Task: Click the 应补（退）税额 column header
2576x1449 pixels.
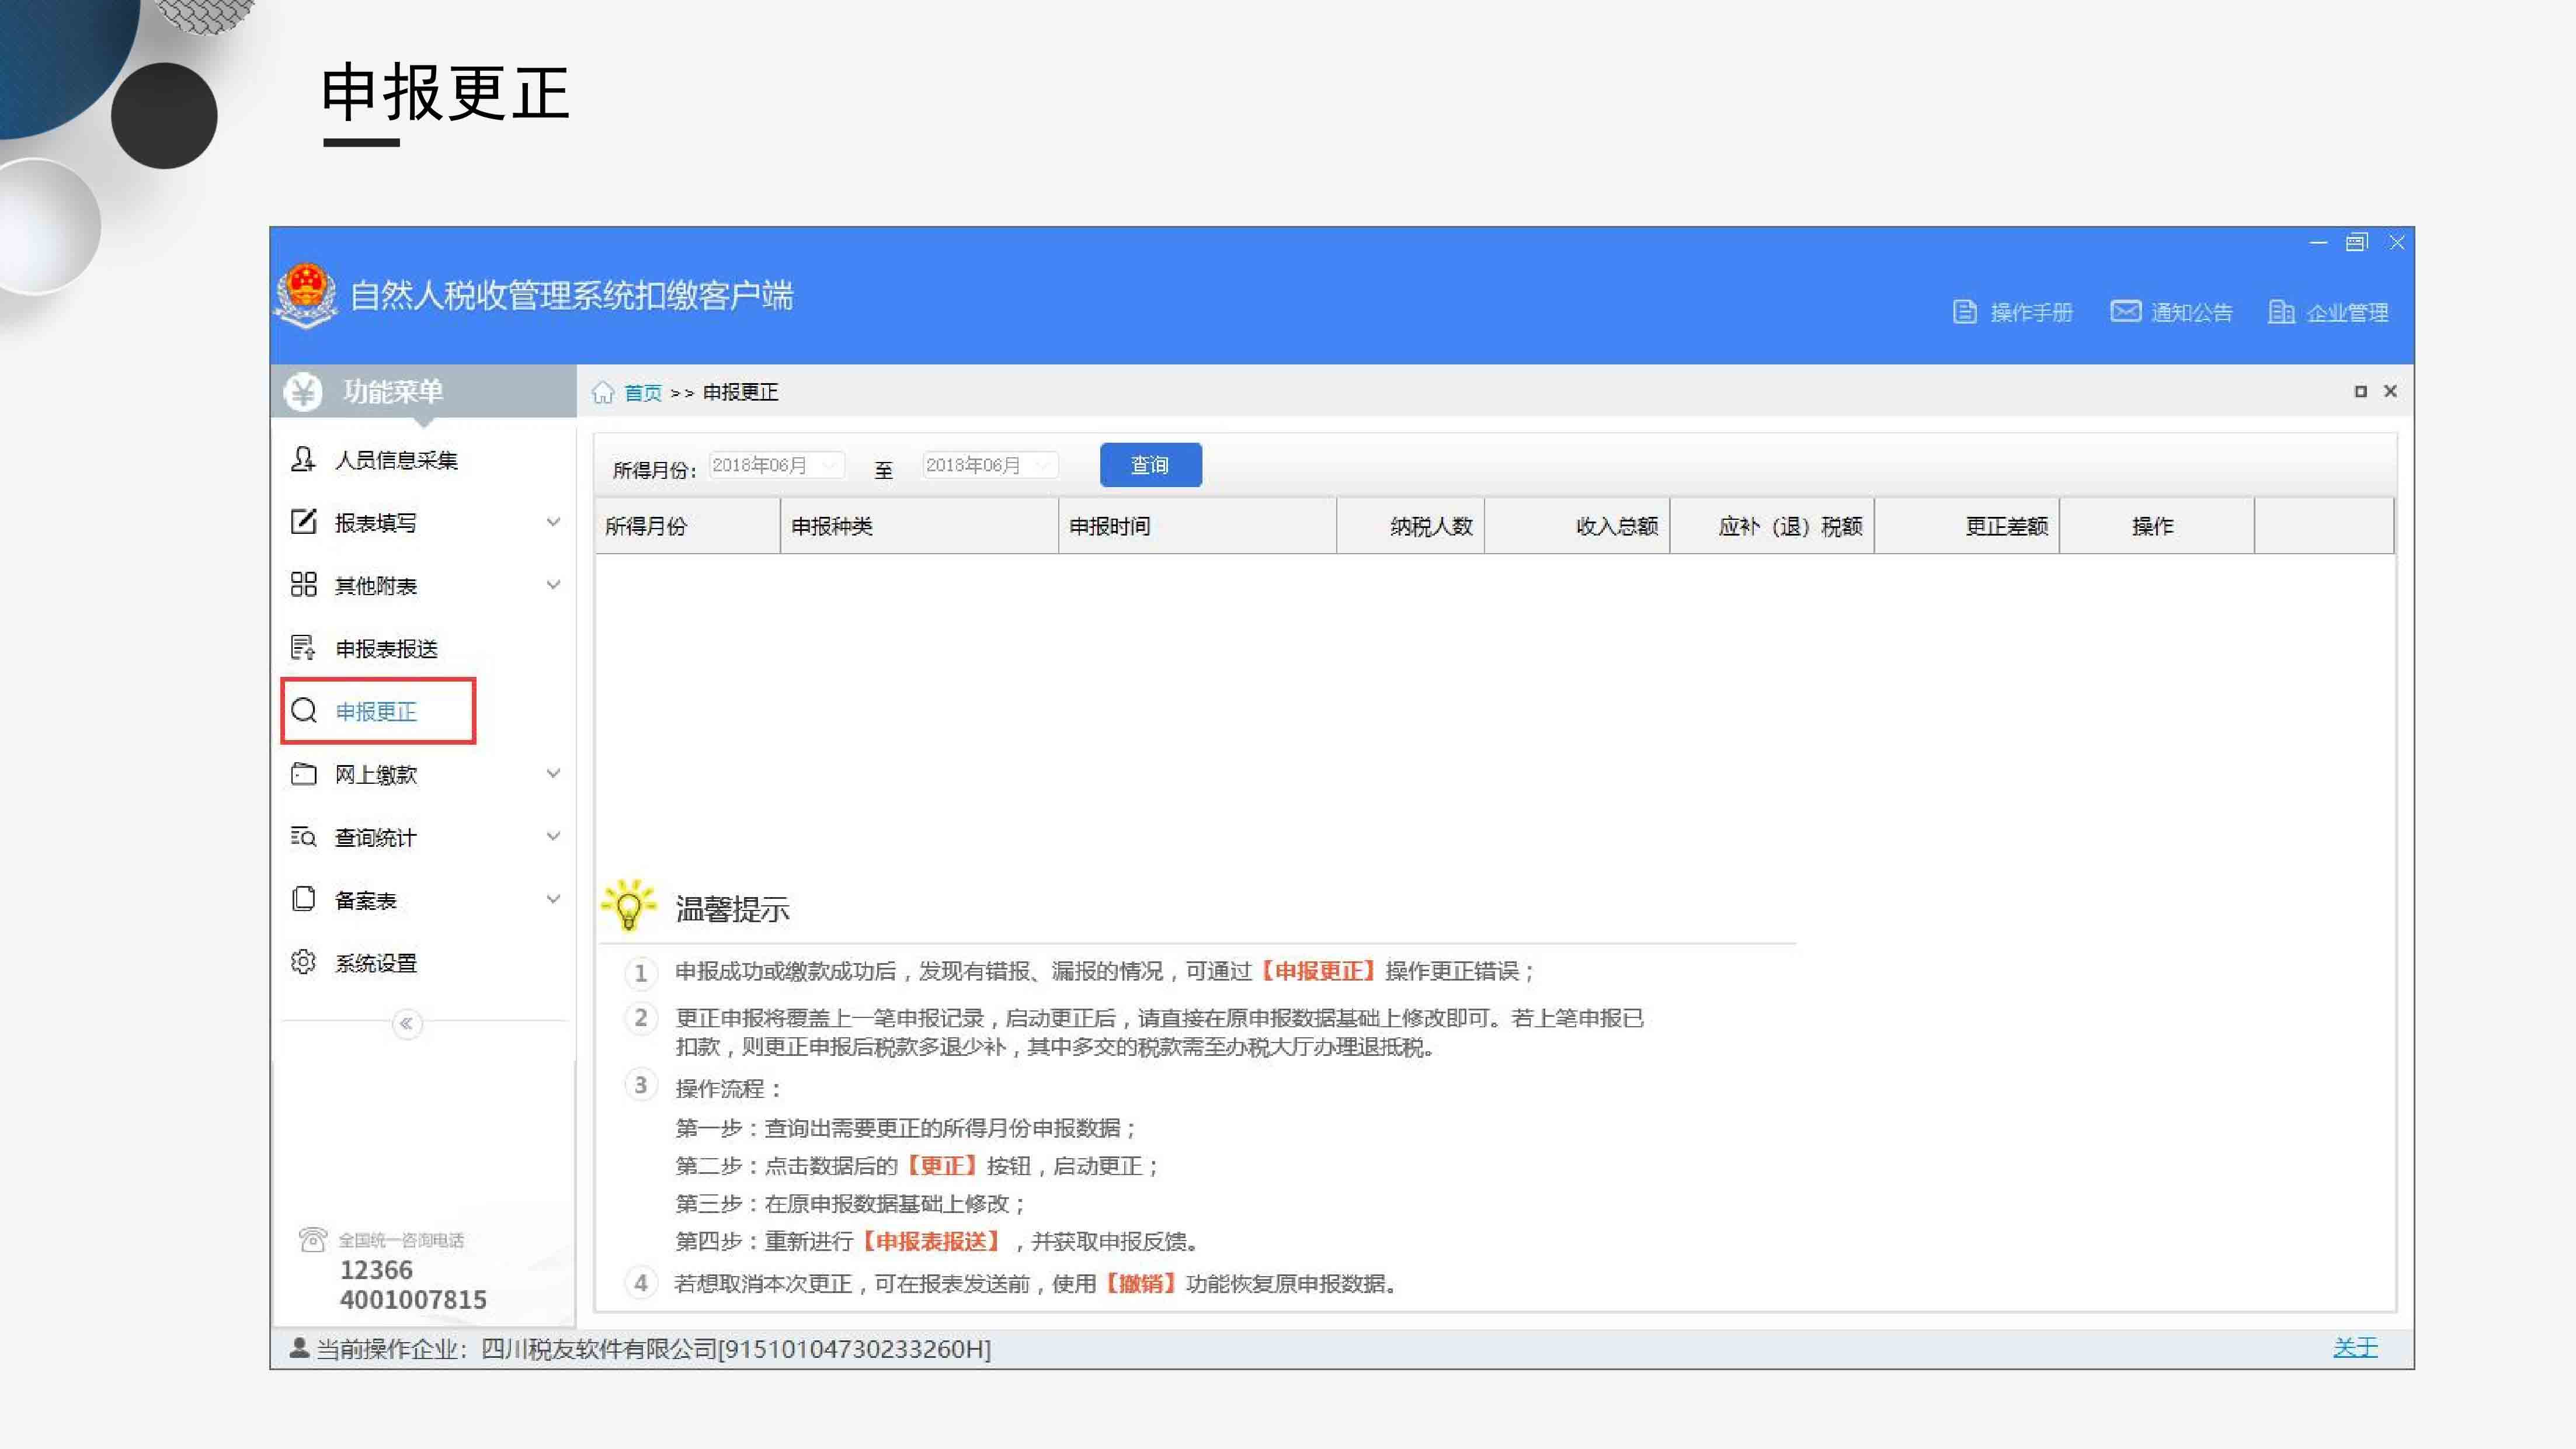Action: [1772, 526]
